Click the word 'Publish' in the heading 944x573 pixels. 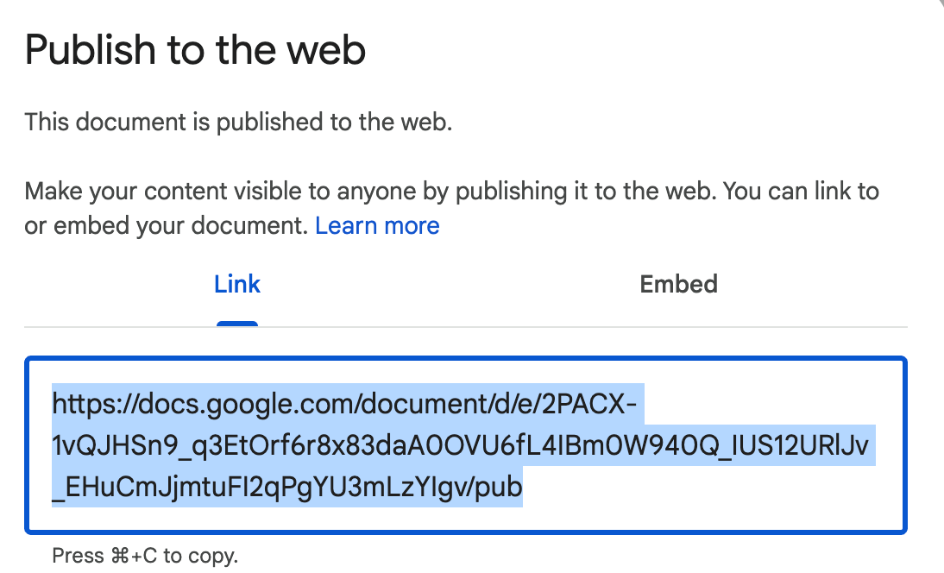(x=84, y=51)
